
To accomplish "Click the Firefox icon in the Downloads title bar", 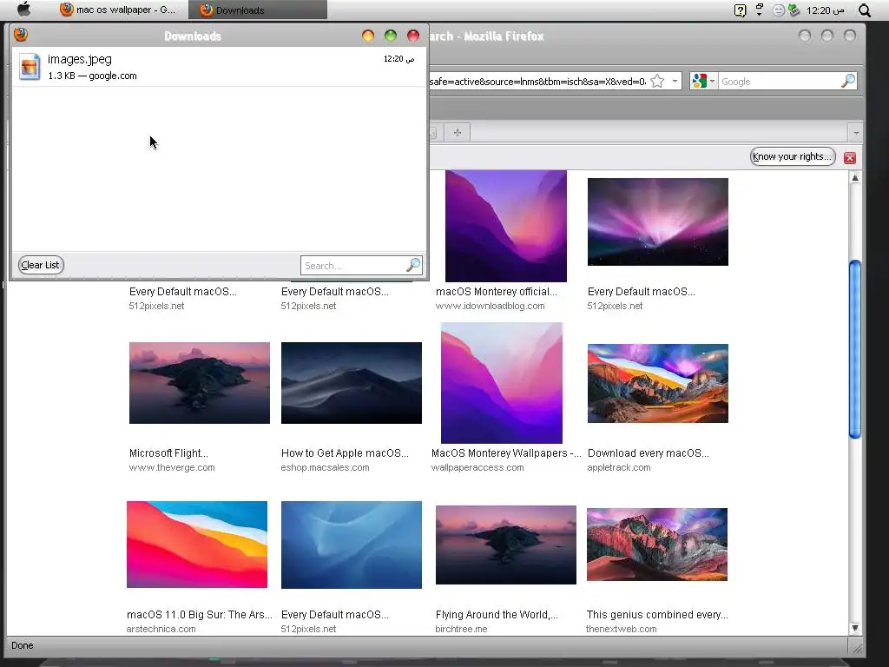I will click(21, 35).
